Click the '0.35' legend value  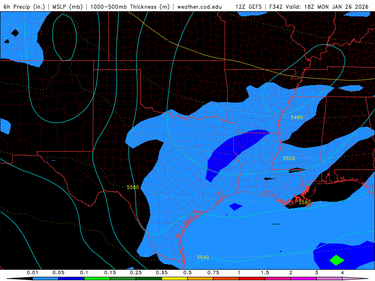162,273
